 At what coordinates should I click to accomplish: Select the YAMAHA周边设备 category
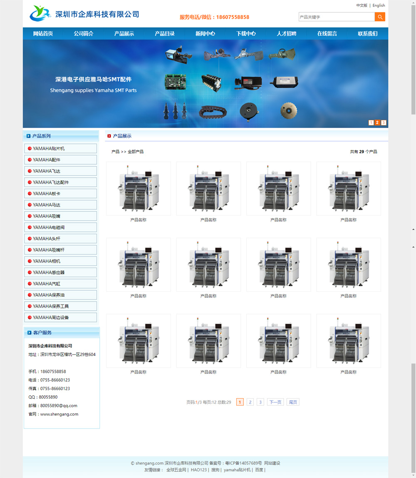(x=61, y=318)
